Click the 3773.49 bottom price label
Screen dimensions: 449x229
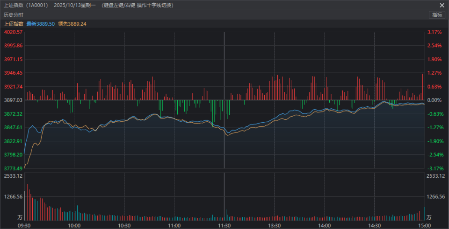[x=14, y=168]
